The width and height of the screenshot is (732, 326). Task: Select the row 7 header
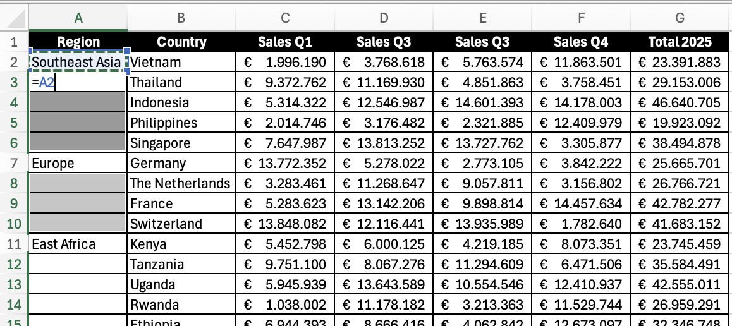tap(15, 164)
